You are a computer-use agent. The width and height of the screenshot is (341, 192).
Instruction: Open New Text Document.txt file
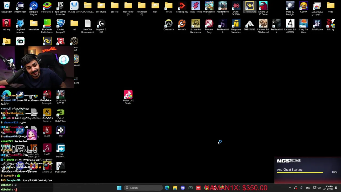click(88, 26)
